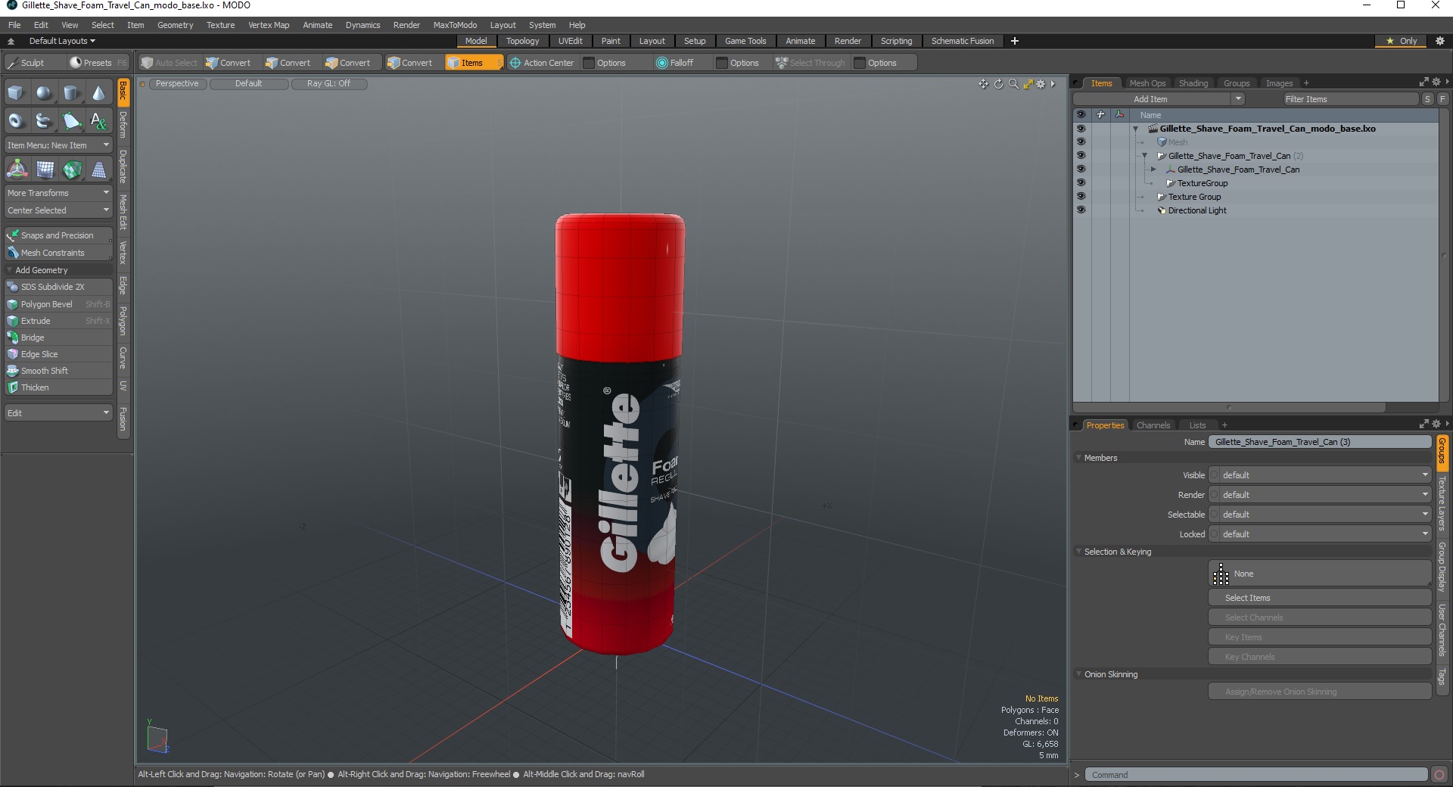This screenshot has height=787, width=1453.
Task: Select the Torus primitive tool
Action: click(16, 120)
